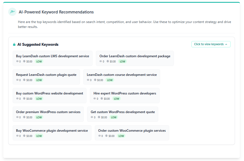Click LOW badge on Buy WooCommerce plugin development card
244x161 pixels.
(39, 136)
